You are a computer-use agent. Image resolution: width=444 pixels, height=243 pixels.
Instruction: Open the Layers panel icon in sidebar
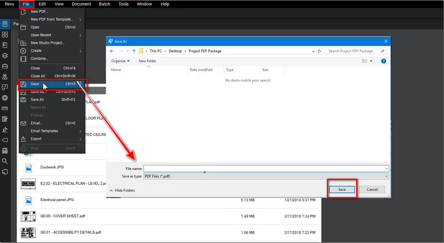tap(5, 55)
